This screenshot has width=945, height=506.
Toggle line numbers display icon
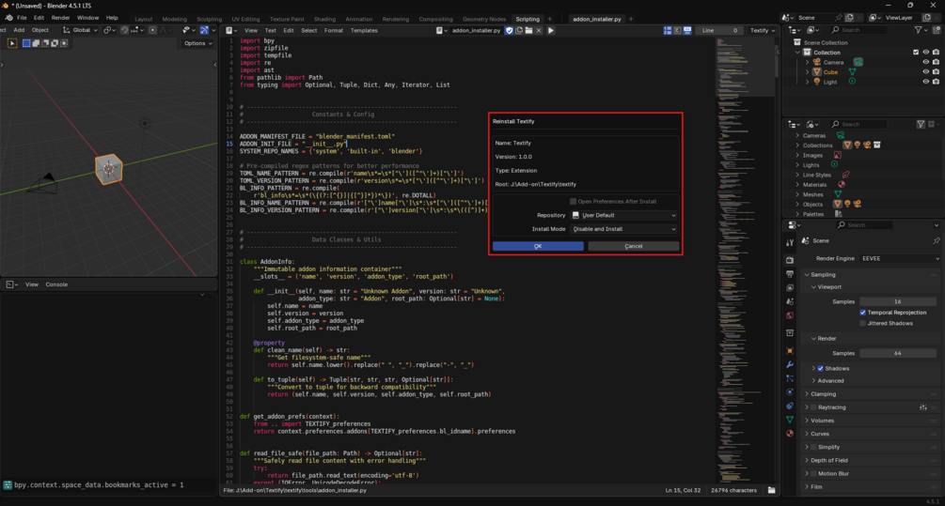point(668,30)
